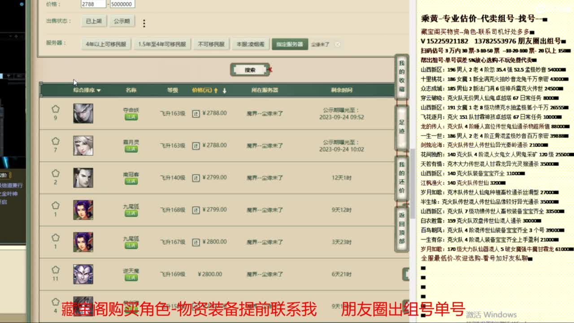574x323 pixels.
Task: Click the 还 bargain icon for 霜月灵
Action: click(x=196, y=146)
